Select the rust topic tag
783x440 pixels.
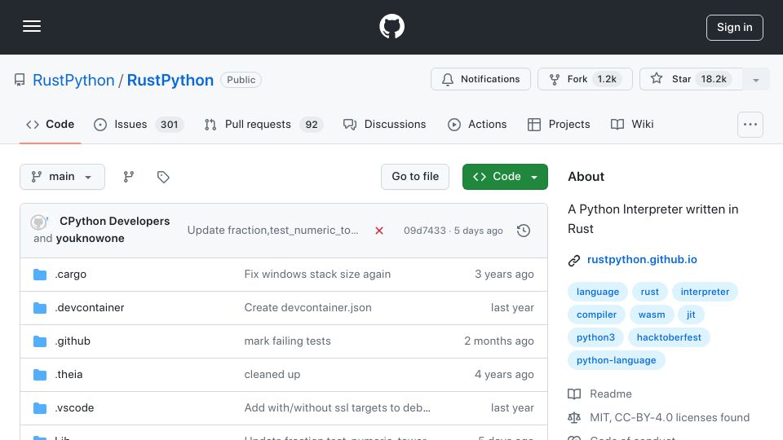pyautogui.click(x=650, y=292)
